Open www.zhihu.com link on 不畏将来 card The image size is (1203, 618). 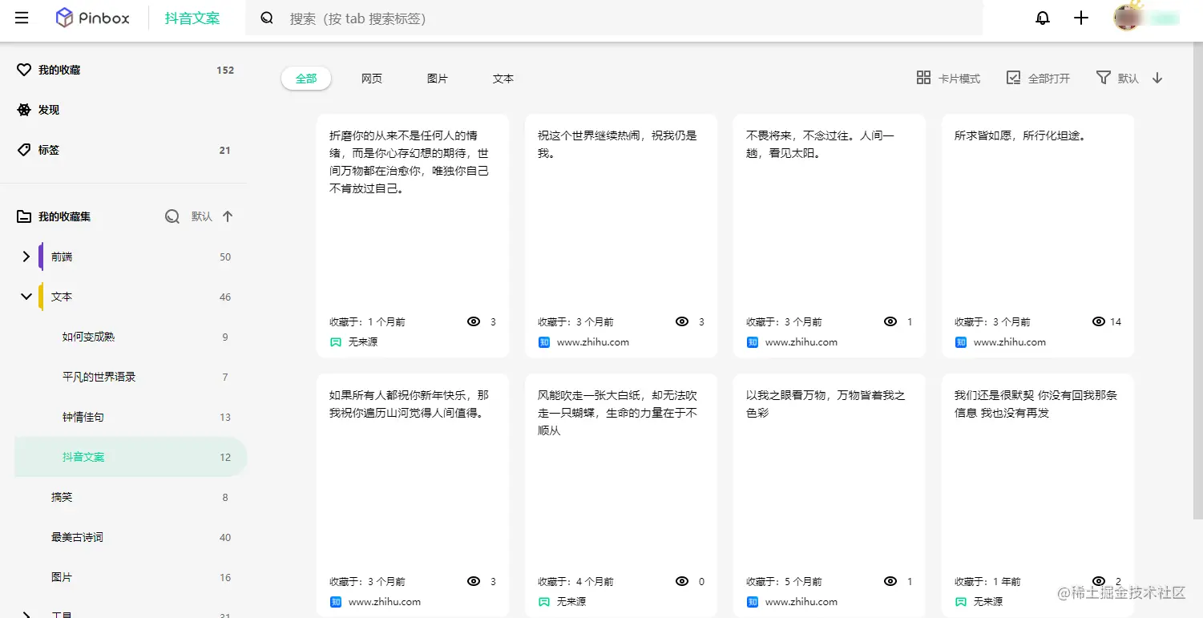coord(801,342)
